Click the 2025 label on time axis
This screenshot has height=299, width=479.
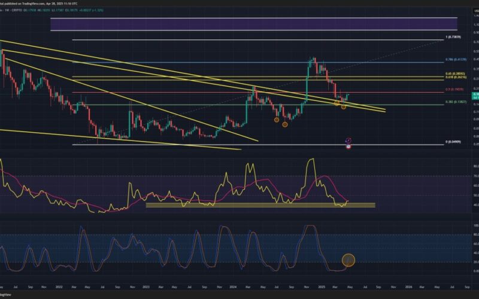pyautogui.click(x=322, y=287)
